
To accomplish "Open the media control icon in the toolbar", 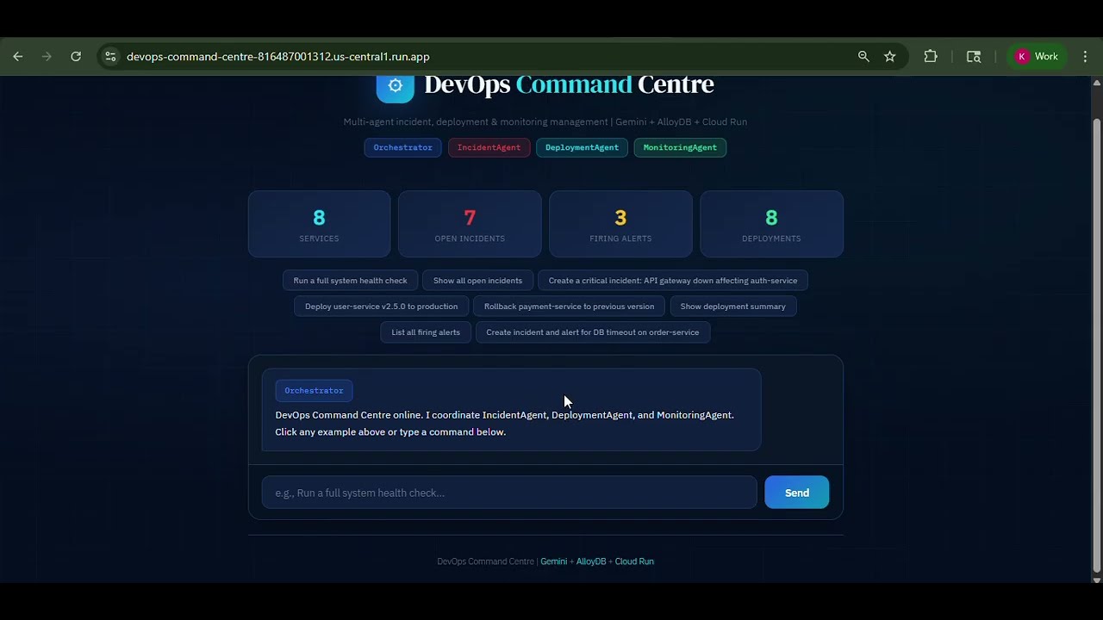I will tap(974, 57).
